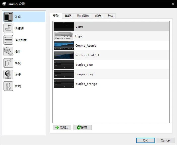
Task: Click the 音频 label in the sidebar
Action: click(18, 86)
